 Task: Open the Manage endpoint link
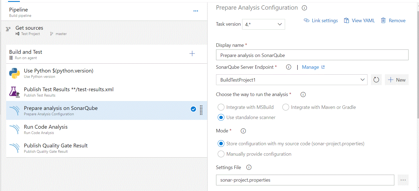point(313,67)
